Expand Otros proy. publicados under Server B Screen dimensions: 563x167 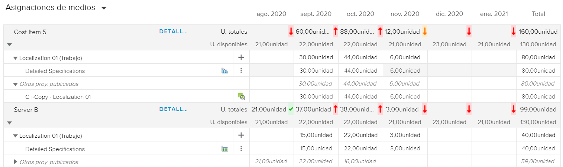(16, 162)
